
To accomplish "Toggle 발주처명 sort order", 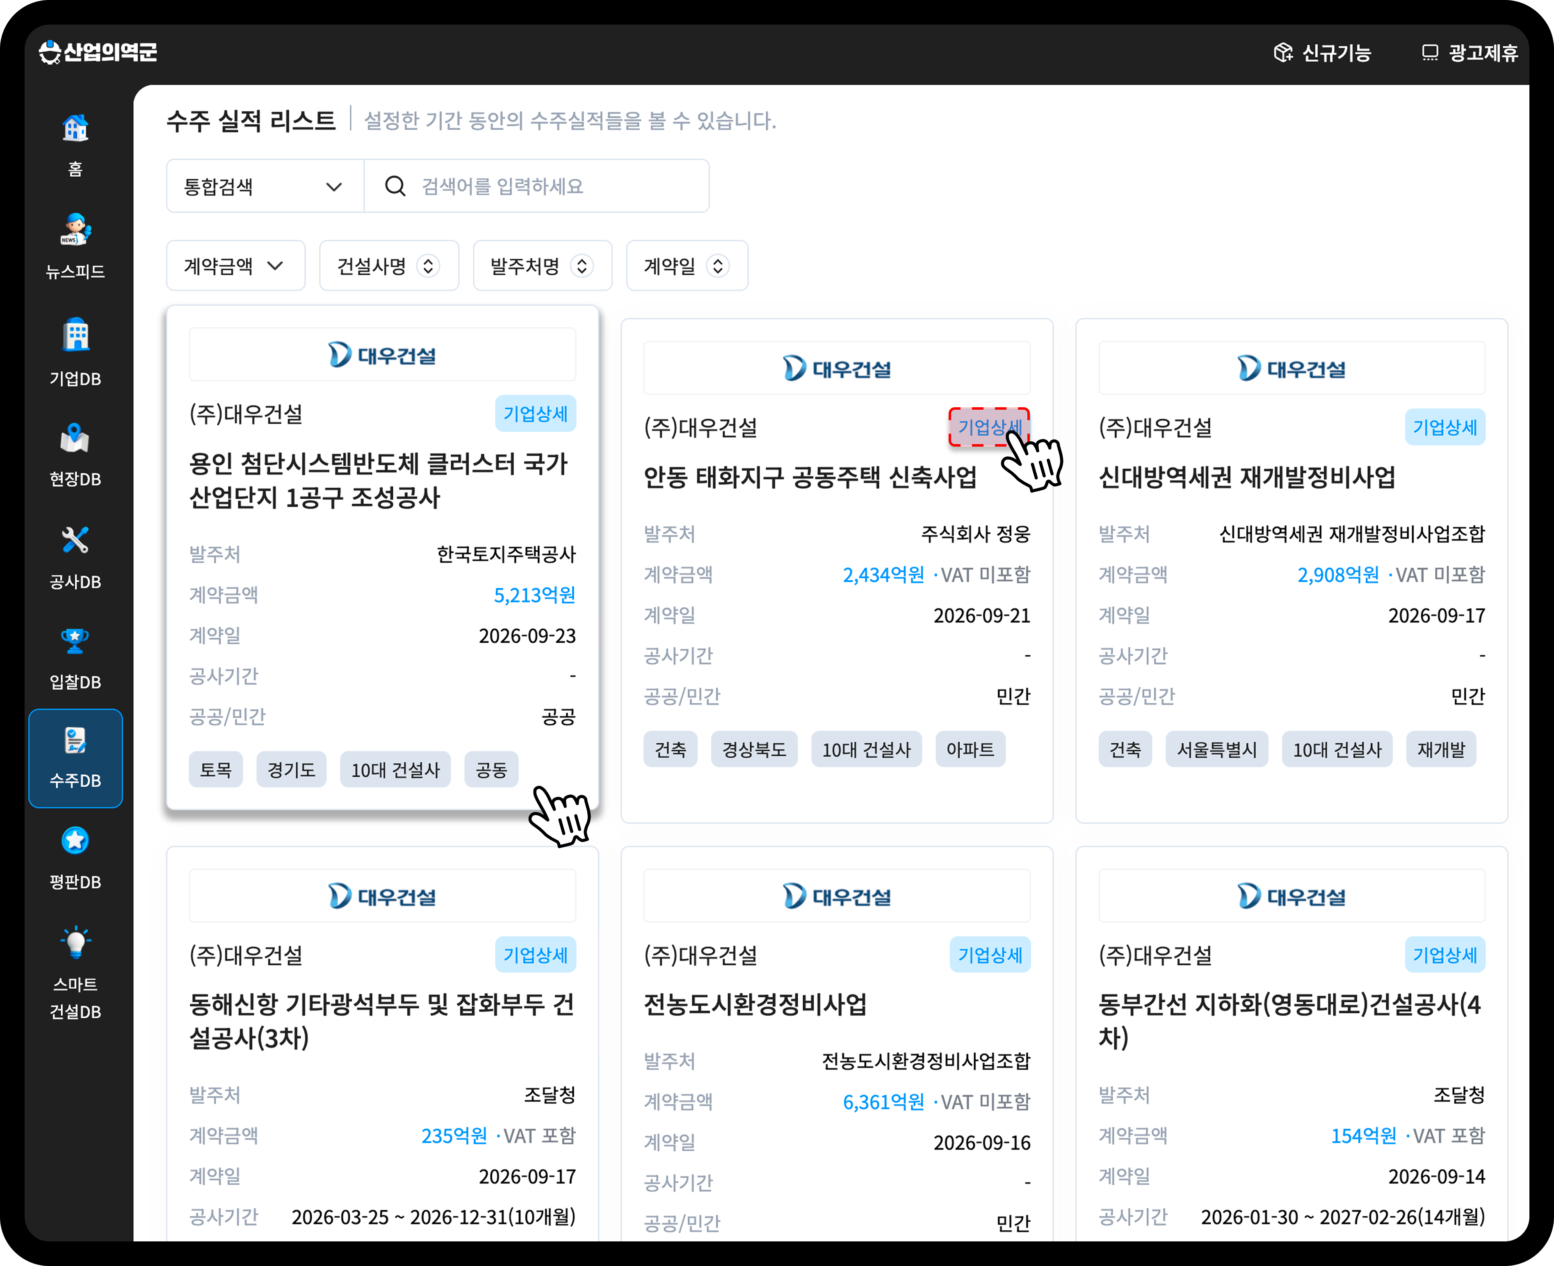I will tap(543, 266).
